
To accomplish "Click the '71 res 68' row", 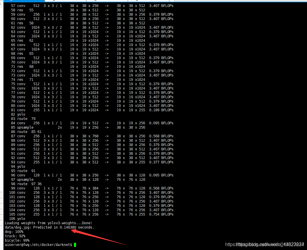I will click(78, 67).
